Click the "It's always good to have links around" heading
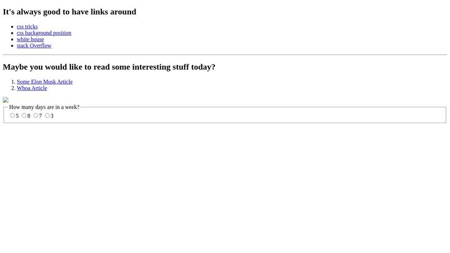 (69, 12)
